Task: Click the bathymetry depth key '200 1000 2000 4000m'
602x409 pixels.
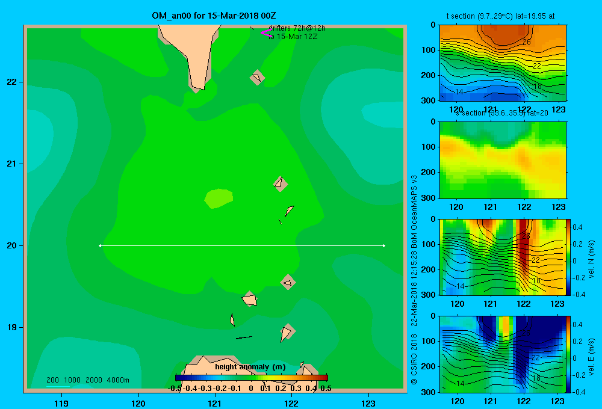Action: click(x=87, y=380)
